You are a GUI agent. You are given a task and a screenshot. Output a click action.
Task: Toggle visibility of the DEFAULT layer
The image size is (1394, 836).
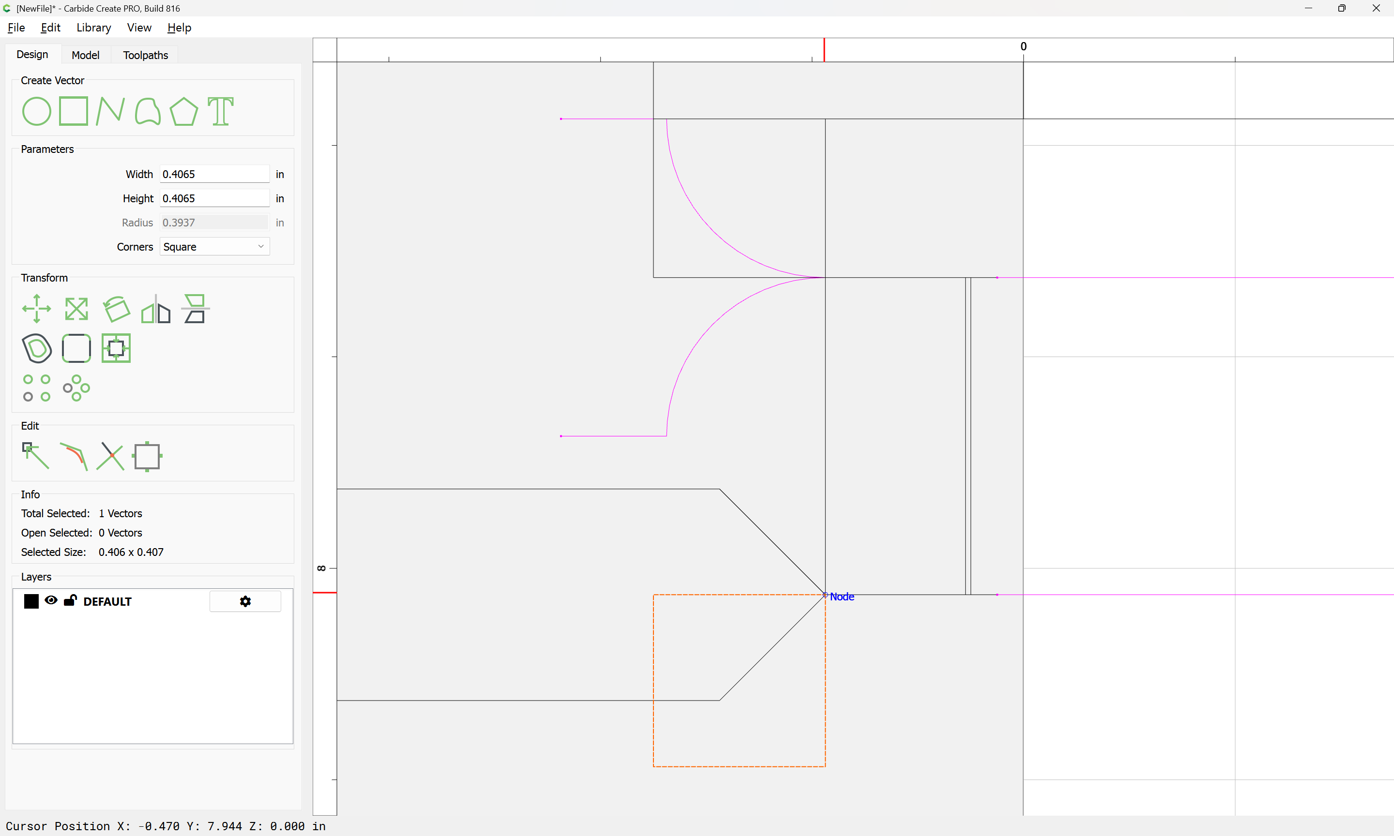pyautogui.click(x=51, y=600)
